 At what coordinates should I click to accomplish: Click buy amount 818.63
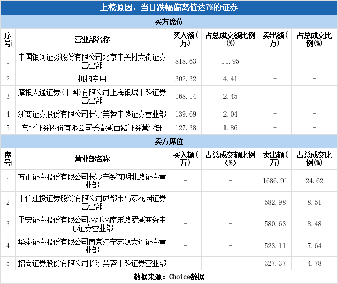[186, 61]
